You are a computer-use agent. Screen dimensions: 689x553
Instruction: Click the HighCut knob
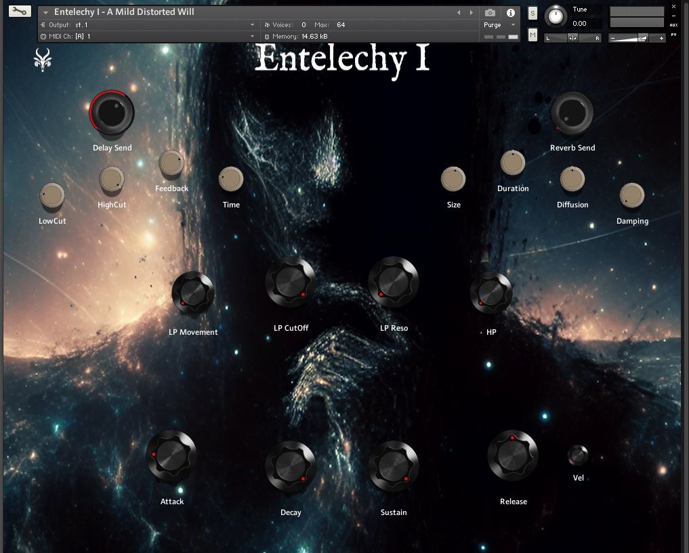112,180
